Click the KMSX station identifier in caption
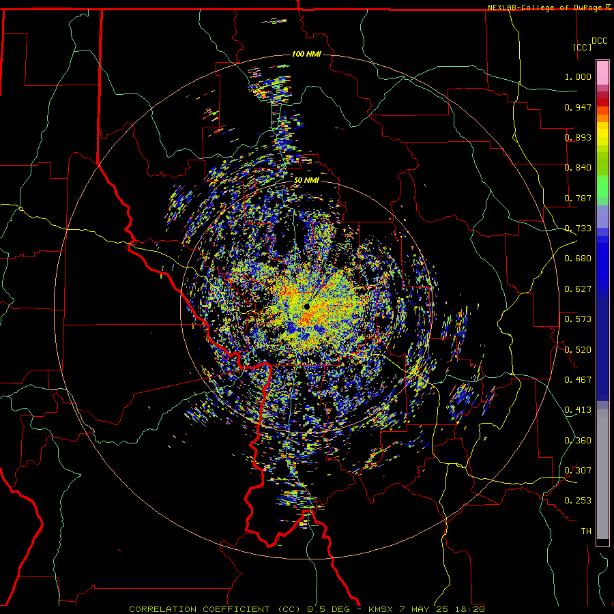The image size is (614, 614). pyautogui.click(x=380, y=609)
